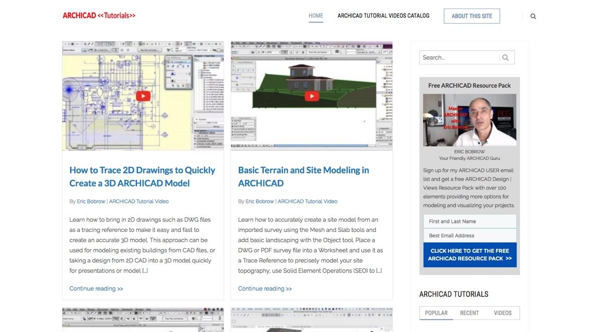The height and width of the screenshot is (332, 590).
Task: Switch to the RECENT tab
Action: click(469, 313)
